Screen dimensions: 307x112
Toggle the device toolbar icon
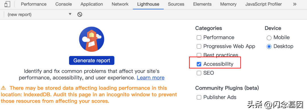pyautogui.click(x=7, y=4)
